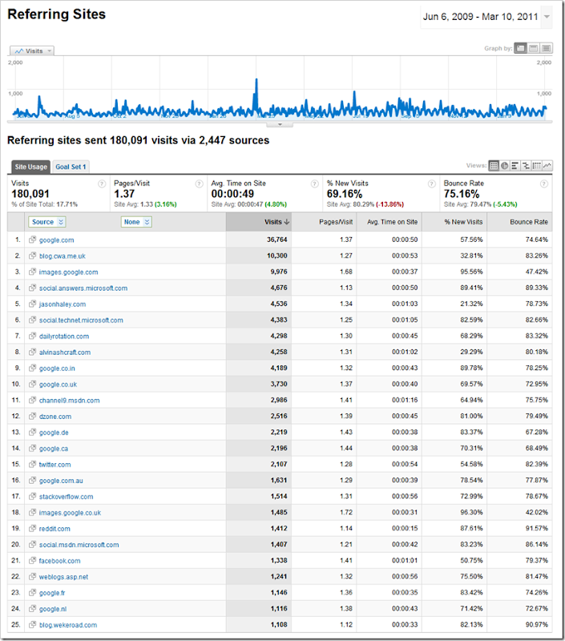Switch graph to week view icon

click(x=533, y=48)
